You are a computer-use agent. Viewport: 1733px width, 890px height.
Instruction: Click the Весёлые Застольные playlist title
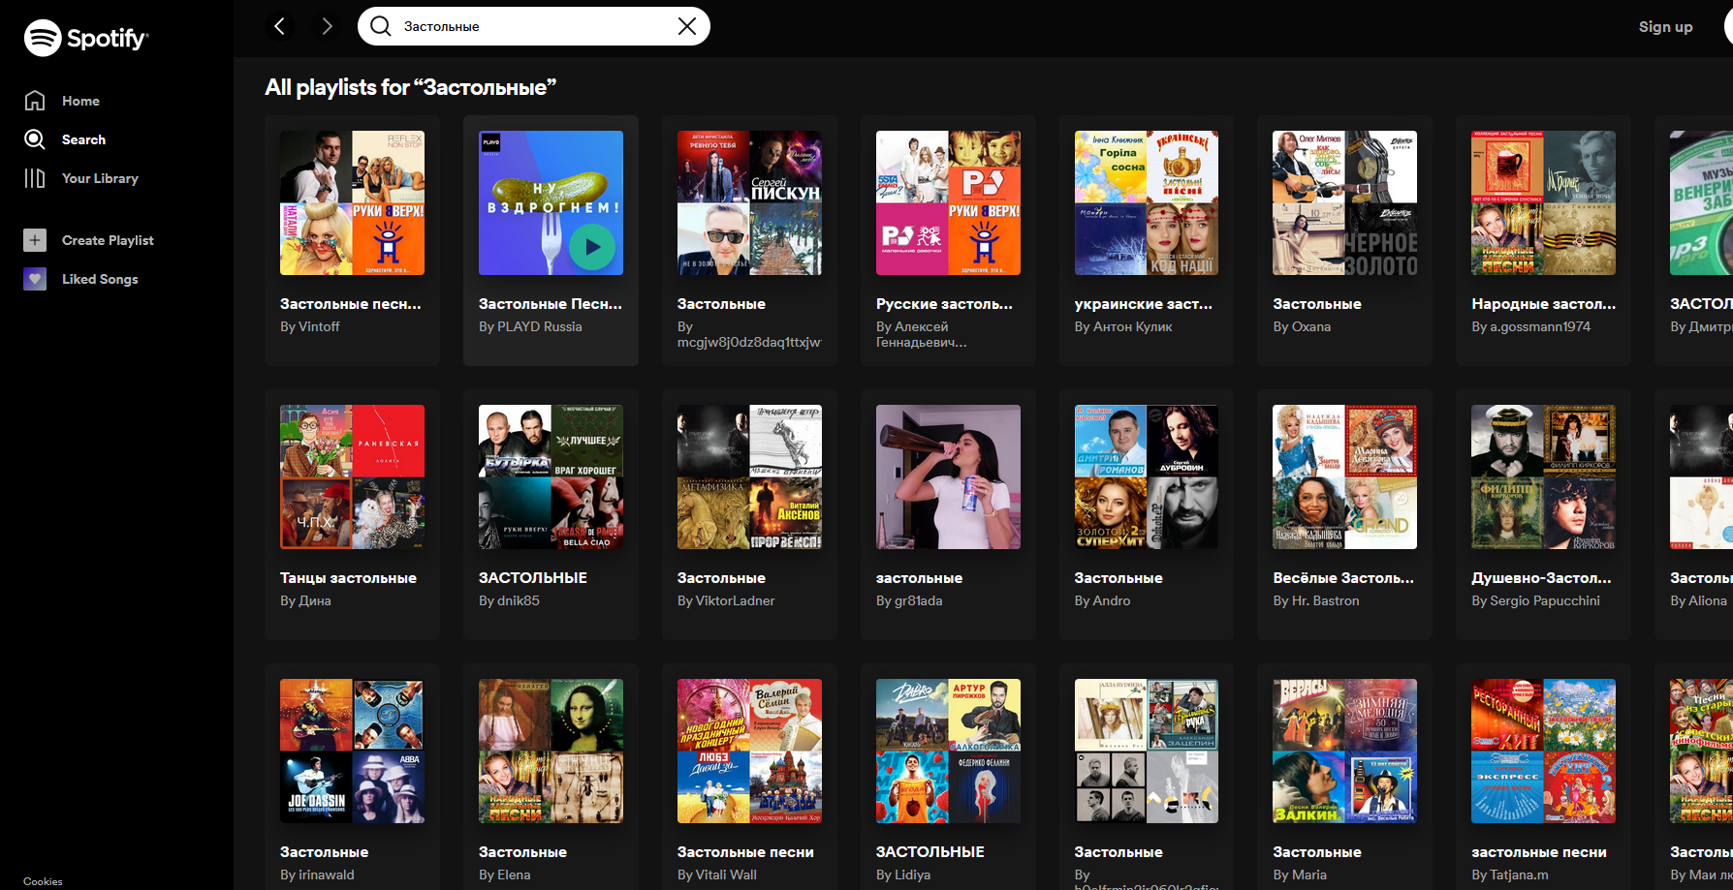coord(1343,578)
